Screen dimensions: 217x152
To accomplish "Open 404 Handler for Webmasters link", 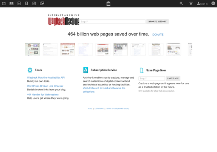I will [x=43, y=95].
